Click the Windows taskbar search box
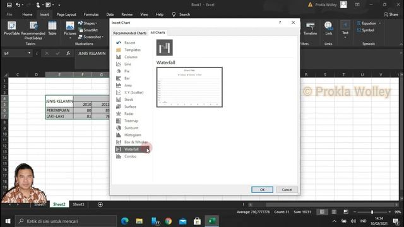This screenshot has height=227, width=404. (66, 221)
